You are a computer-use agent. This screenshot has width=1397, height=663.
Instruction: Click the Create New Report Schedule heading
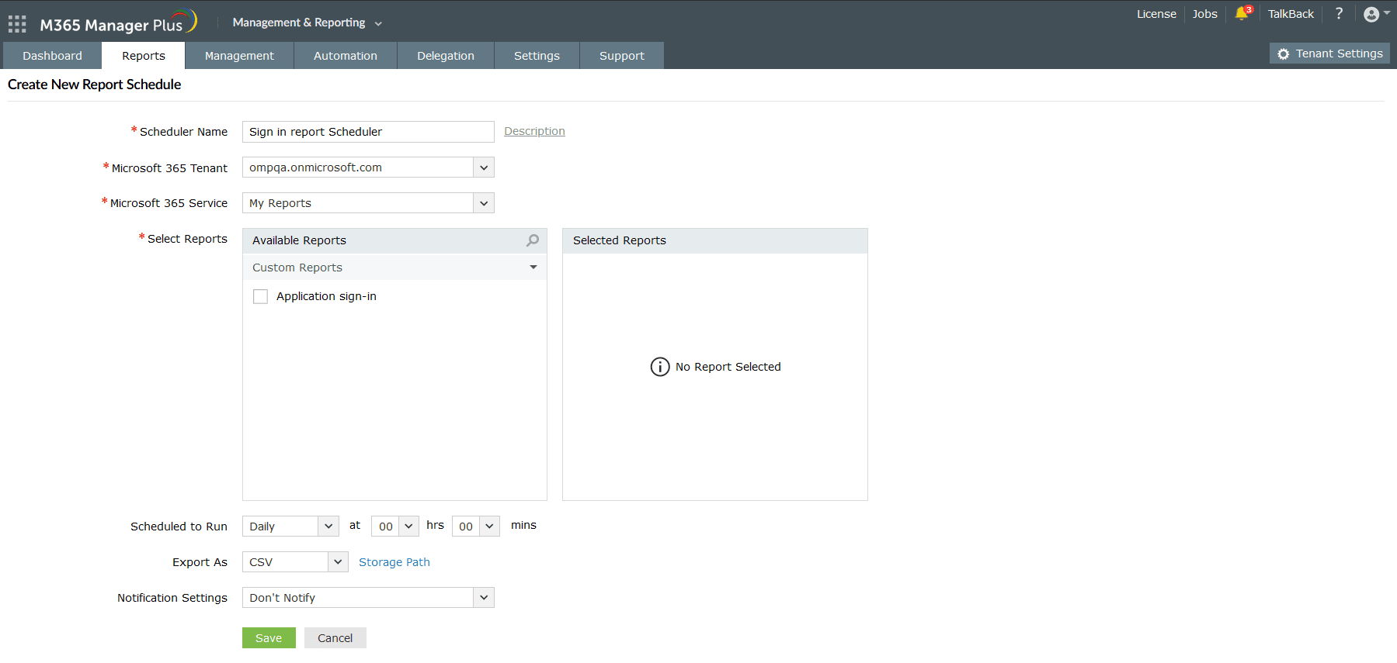coord(95,85)
